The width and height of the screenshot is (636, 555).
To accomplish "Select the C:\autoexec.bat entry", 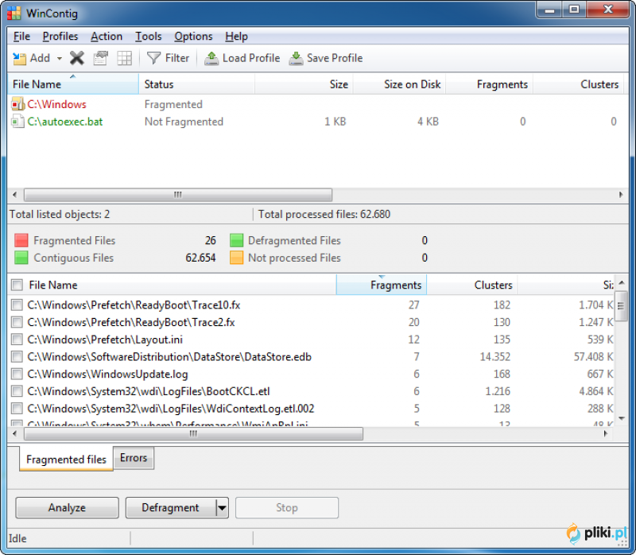I will 65,122.
